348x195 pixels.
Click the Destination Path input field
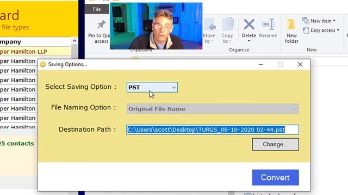[213, 129]
